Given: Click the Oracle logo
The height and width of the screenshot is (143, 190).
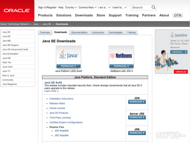Looking at the screenshot, I should pyautogui.click(x=17, y=10).
